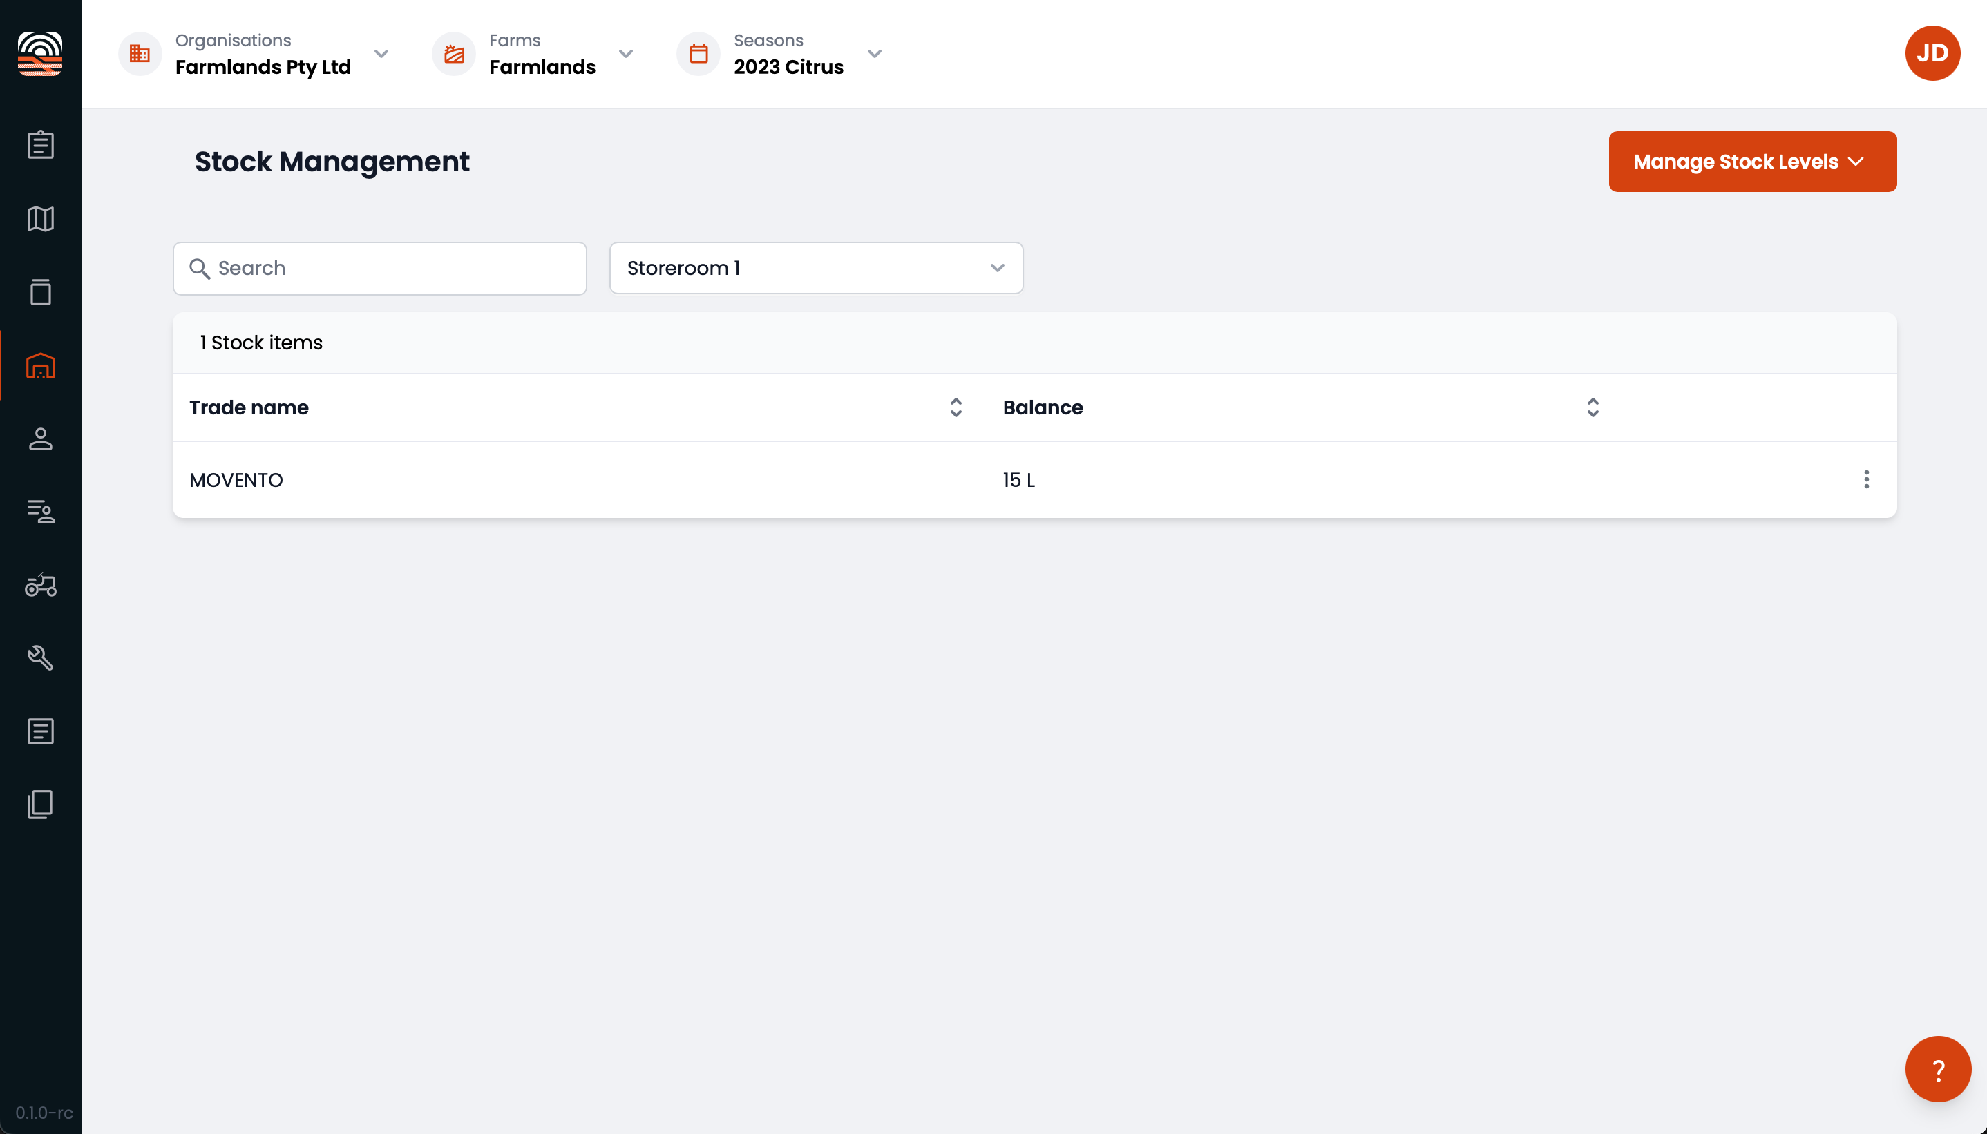Screen dimensions: 1987x1134
Task: Select the stock shed sidebar icon
Action: click(x=41, y=365)
